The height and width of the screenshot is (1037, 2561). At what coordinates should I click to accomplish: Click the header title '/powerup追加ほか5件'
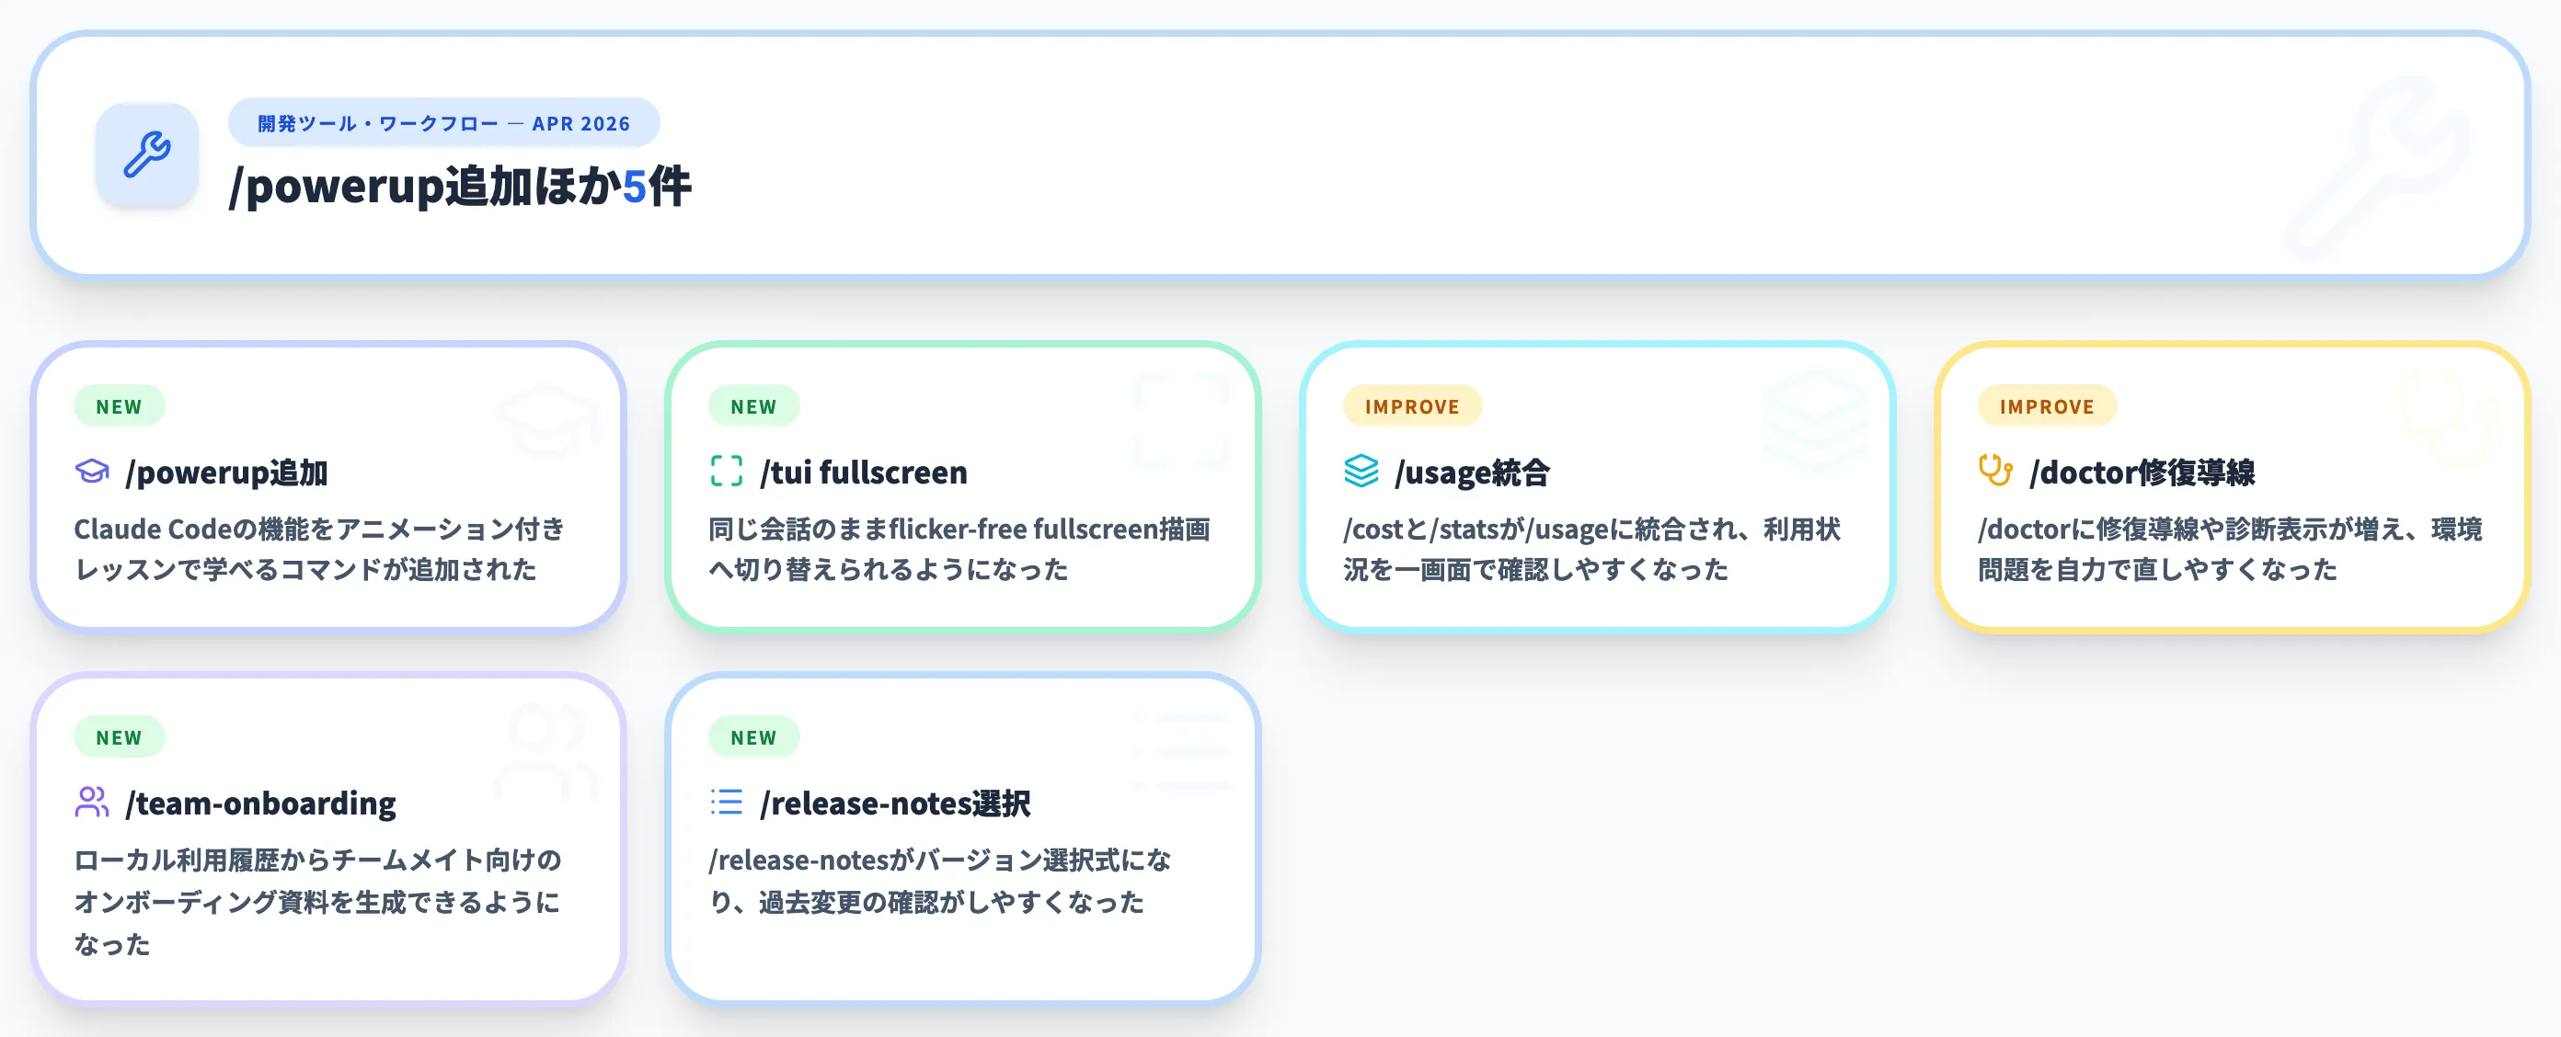459,187
